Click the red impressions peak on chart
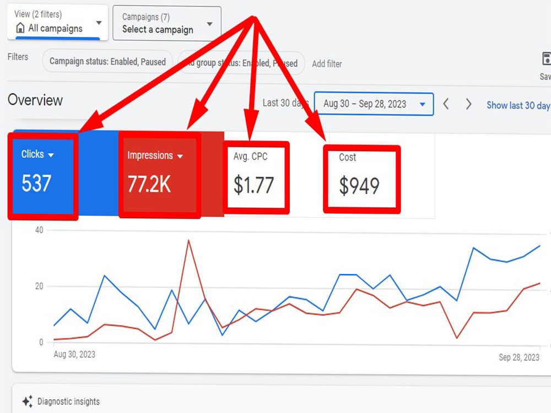The image size is (551, 413). [188, 241]
